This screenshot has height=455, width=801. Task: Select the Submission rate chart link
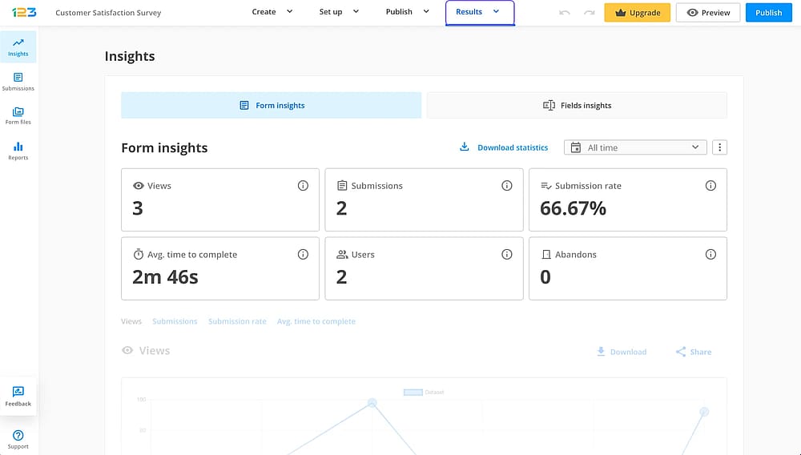(238, 321)
